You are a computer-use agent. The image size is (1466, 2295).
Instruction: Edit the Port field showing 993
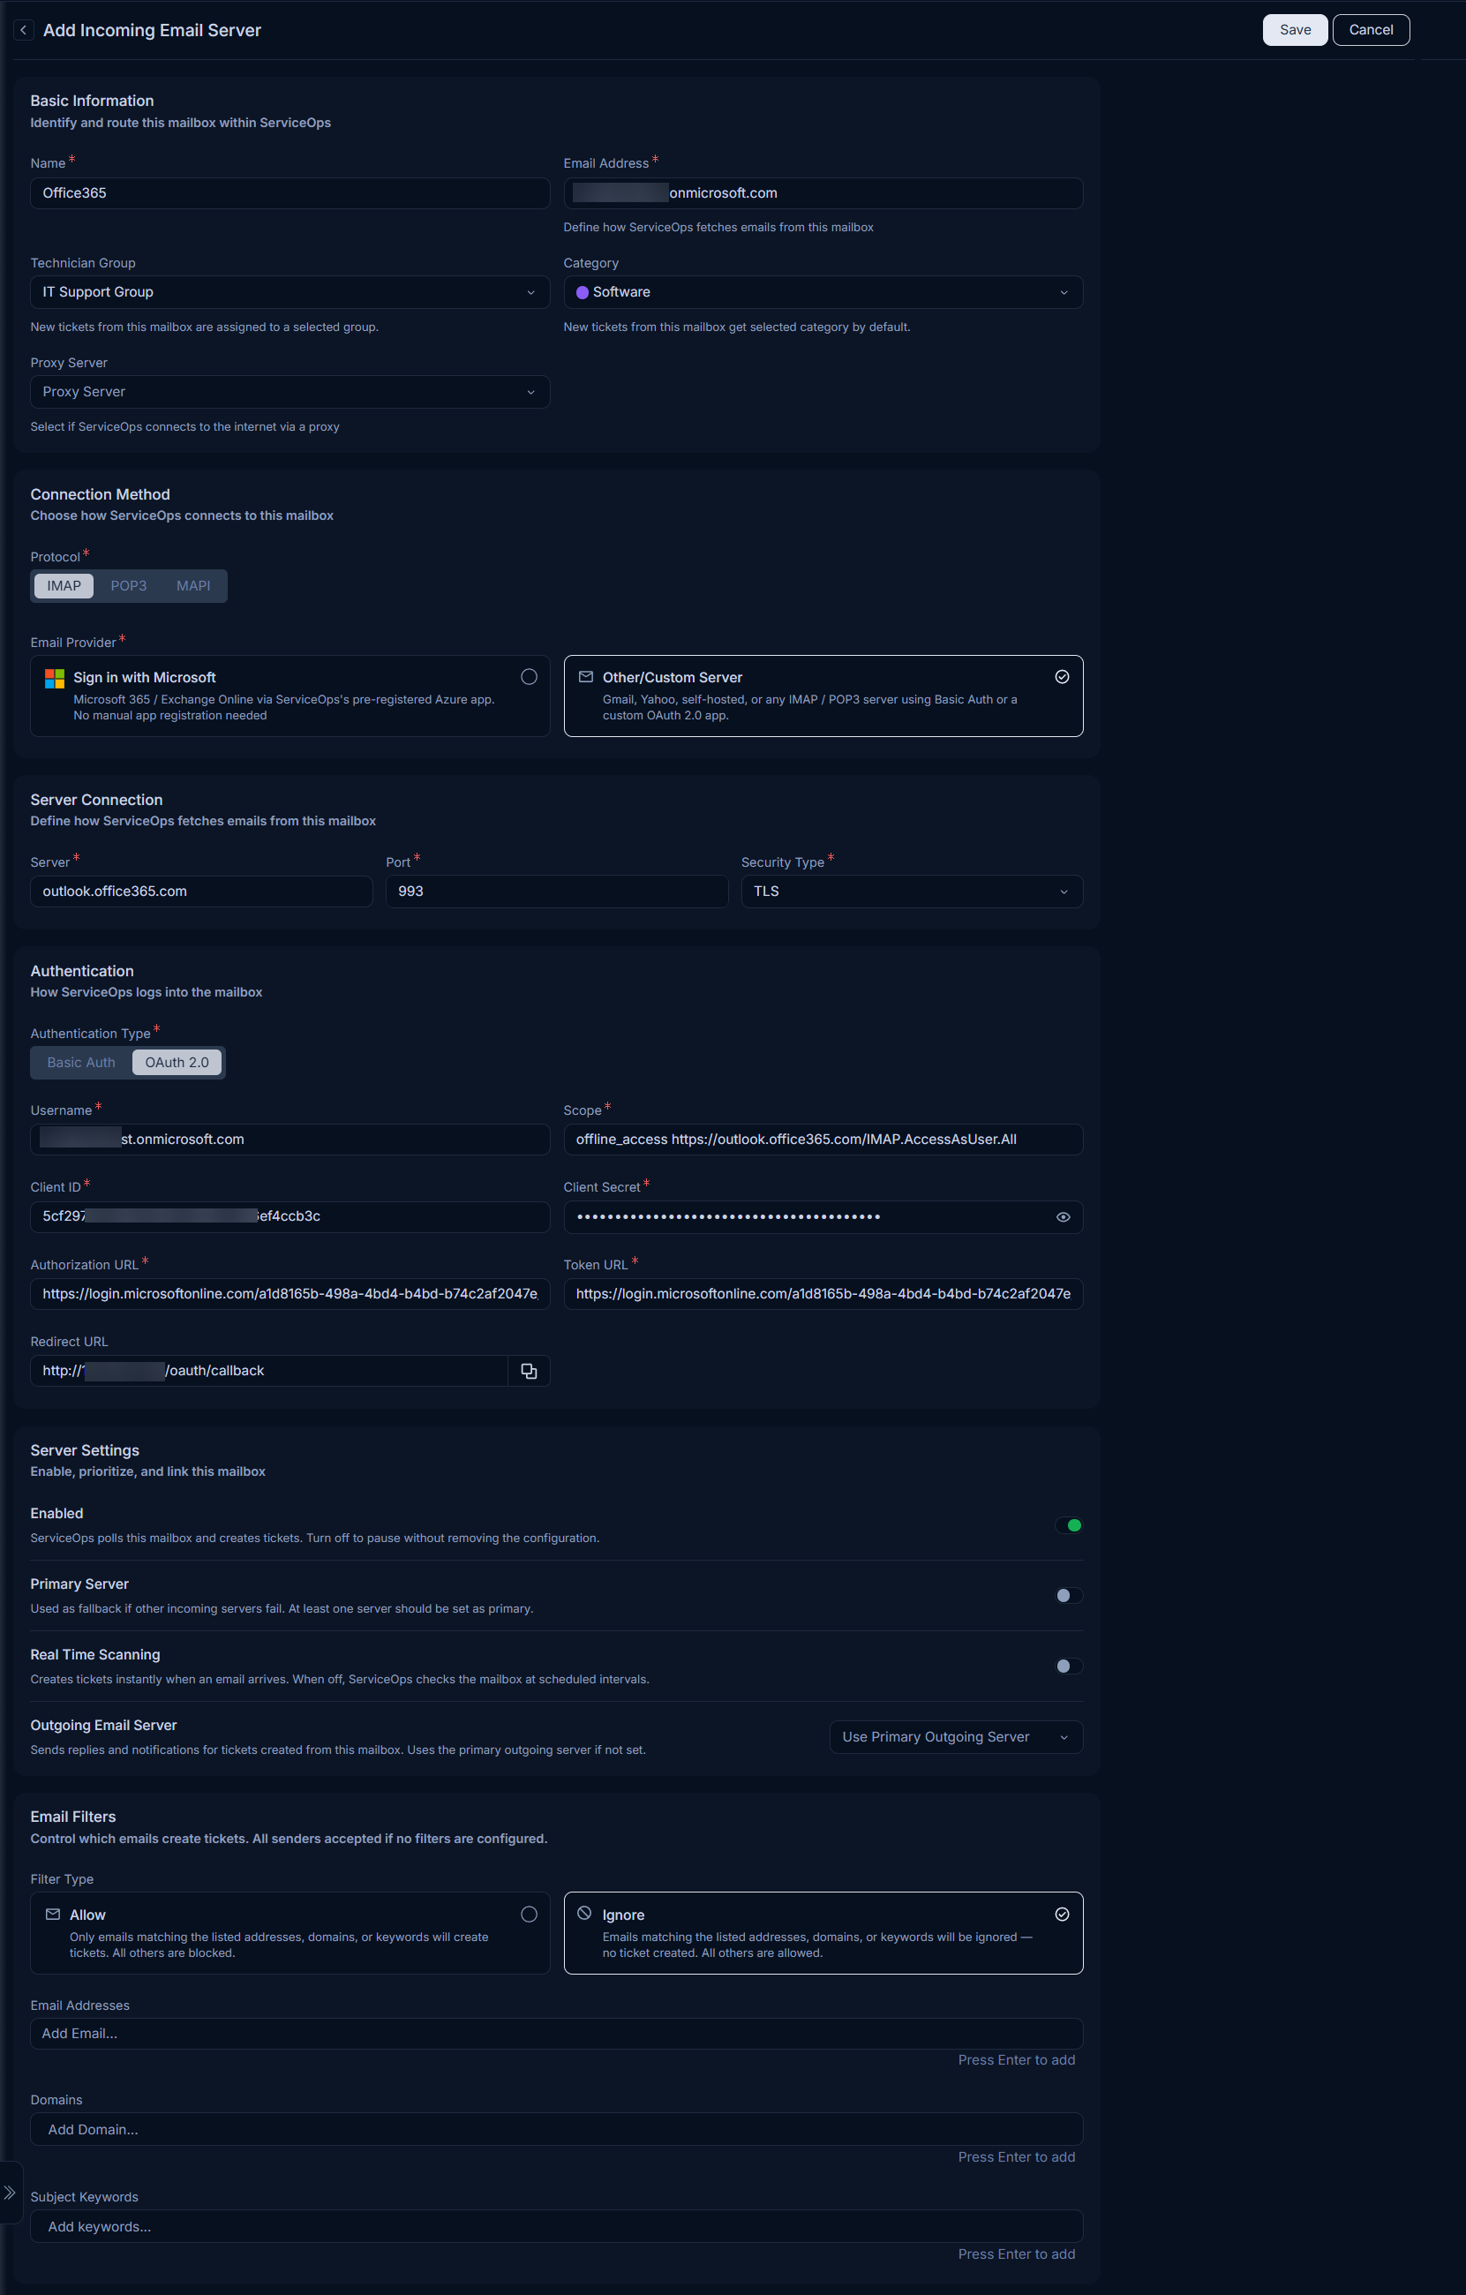[x=557, y=892]
